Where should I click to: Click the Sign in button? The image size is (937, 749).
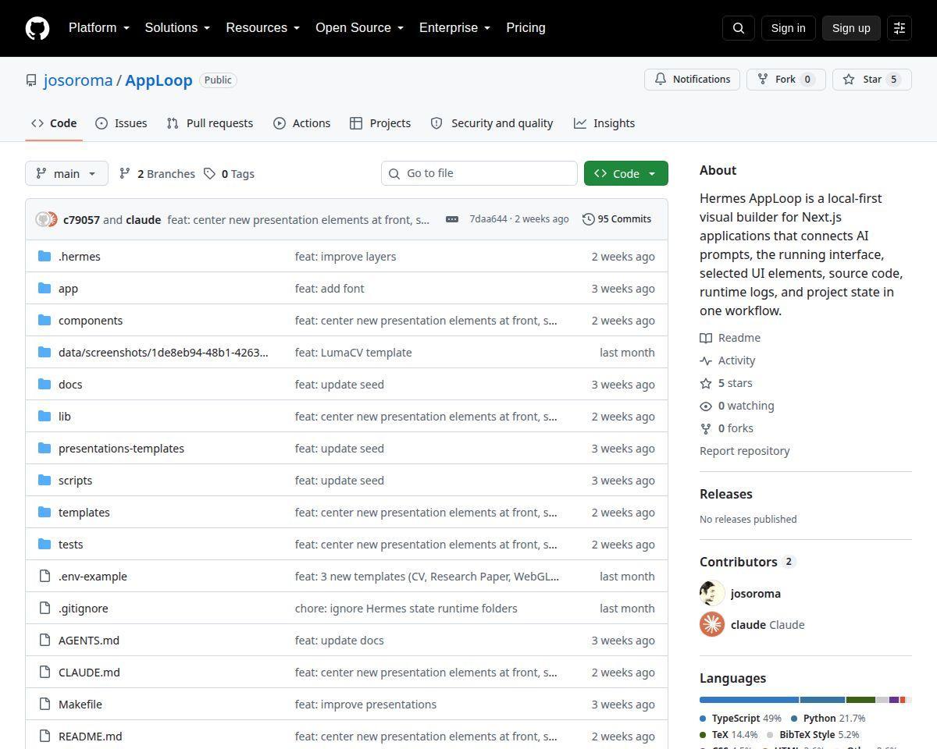788,28
